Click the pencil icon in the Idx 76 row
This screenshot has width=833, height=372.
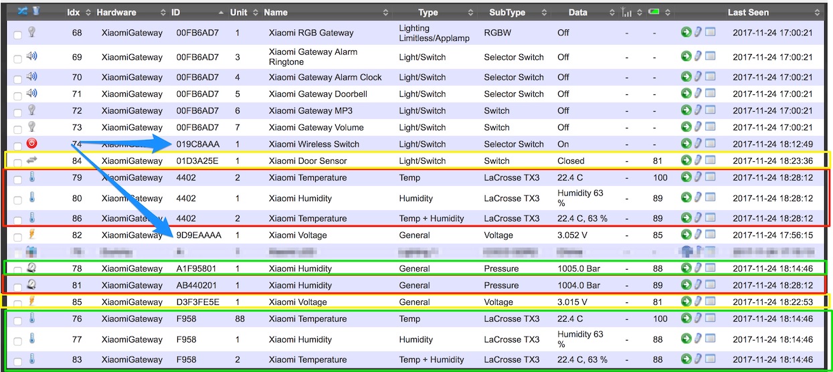point(698,318)
